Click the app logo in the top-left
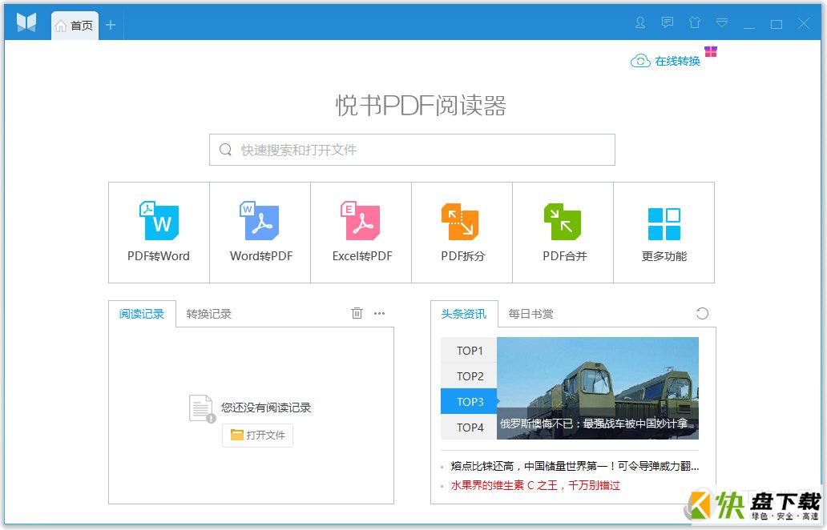This screenshot has height=530, width=827. click(26, 22)
